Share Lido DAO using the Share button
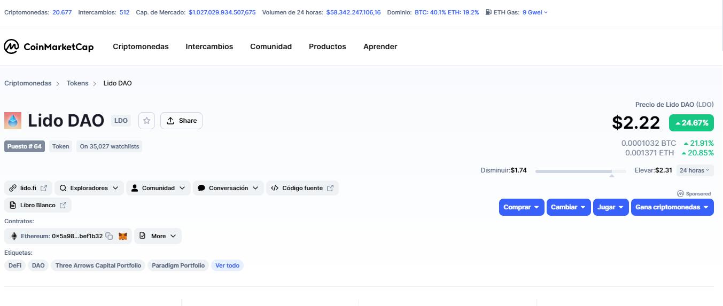The height and width of the screenshot is (306, 723). coord(181,121)
